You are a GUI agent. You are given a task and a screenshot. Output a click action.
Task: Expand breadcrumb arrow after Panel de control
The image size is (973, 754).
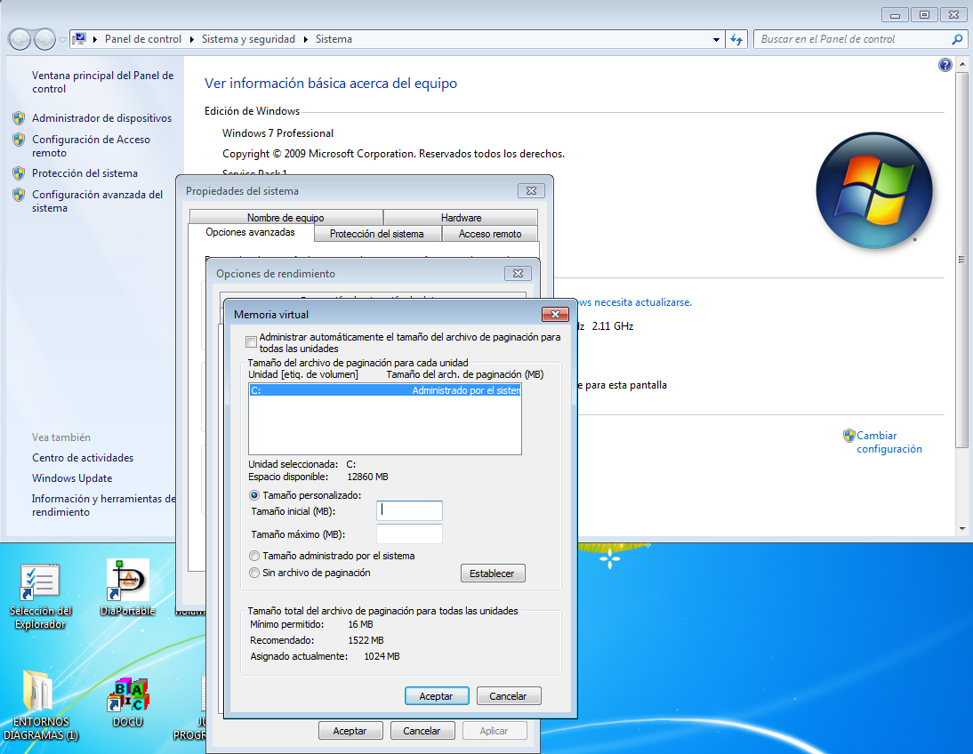tap(192, 39)
